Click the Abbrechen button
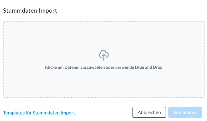207x121 pixels. click(x=149, y=112)
